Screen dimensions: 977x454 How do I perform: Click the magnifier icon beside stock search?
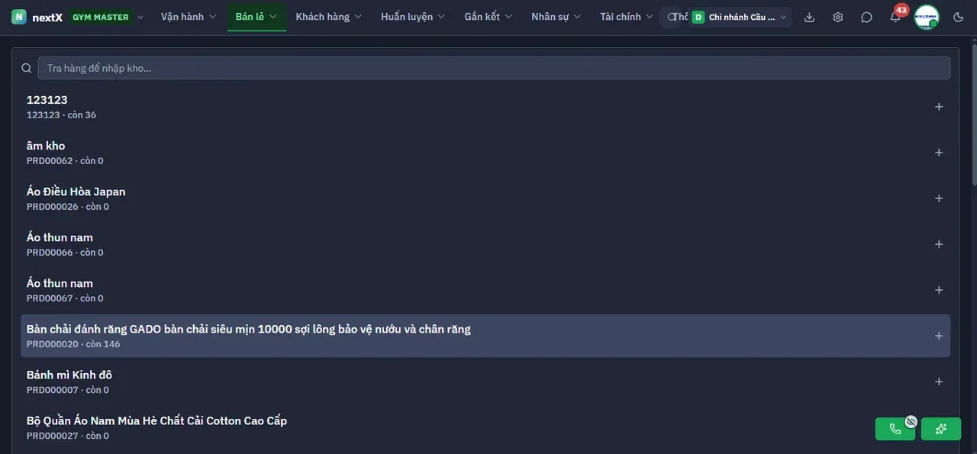tap(27, 68)
